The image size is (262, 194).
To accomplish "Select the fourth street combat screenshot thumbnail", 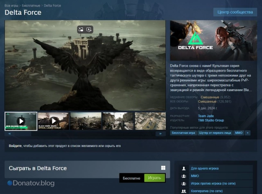I will point(118,121).
